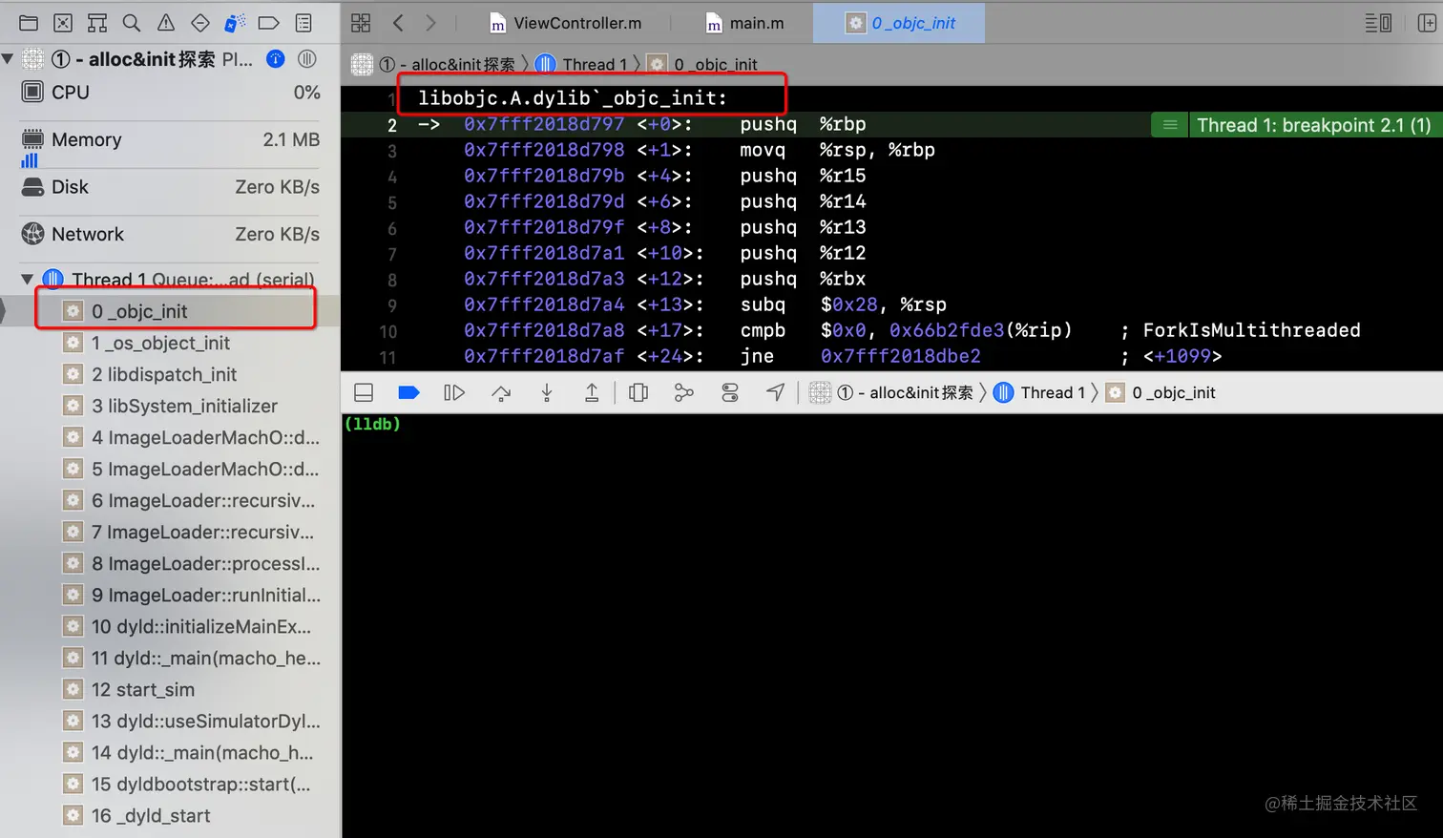Click the ForkIsMultithreaded comment text
1443x838 pixels.
(x=1251, y=330)
